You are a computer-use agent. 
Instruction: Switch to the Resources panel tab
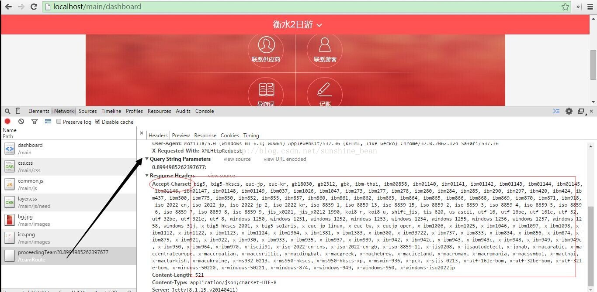point(160,111)
